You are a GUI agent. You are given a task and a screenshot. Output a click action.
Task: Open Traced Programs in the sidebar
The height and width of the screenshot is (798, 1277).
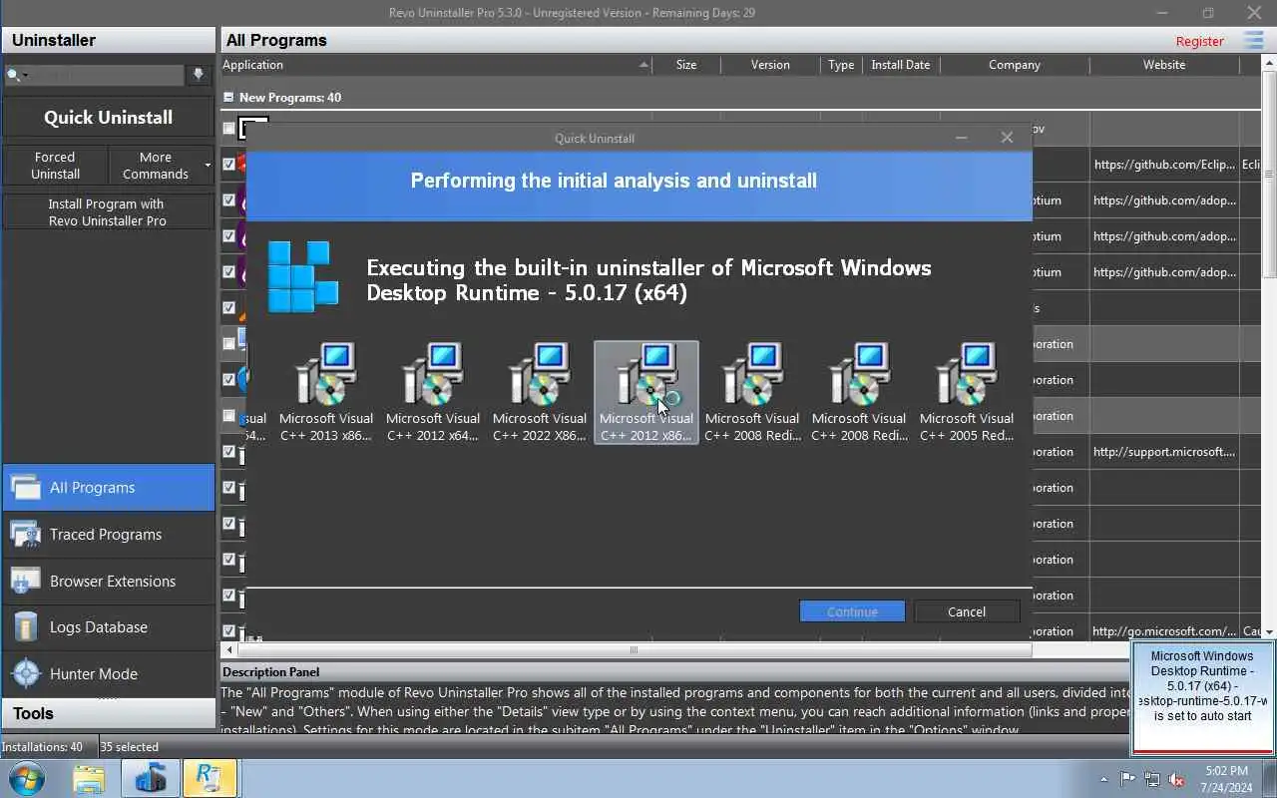[x=108, y=535]
